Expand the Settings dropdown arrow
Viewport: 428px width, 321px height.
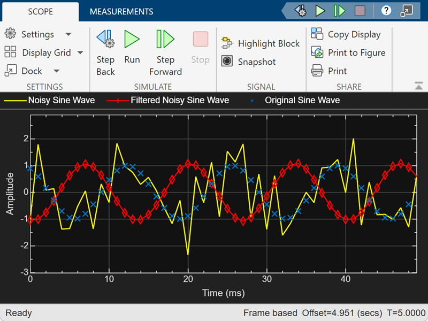point(68,34)
